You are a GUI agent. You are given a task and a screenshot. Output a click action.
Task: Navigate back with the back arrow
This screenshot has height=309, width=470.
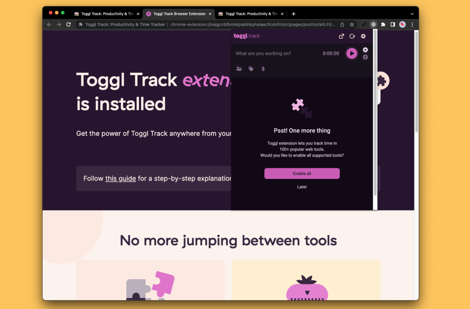(49, 24)
